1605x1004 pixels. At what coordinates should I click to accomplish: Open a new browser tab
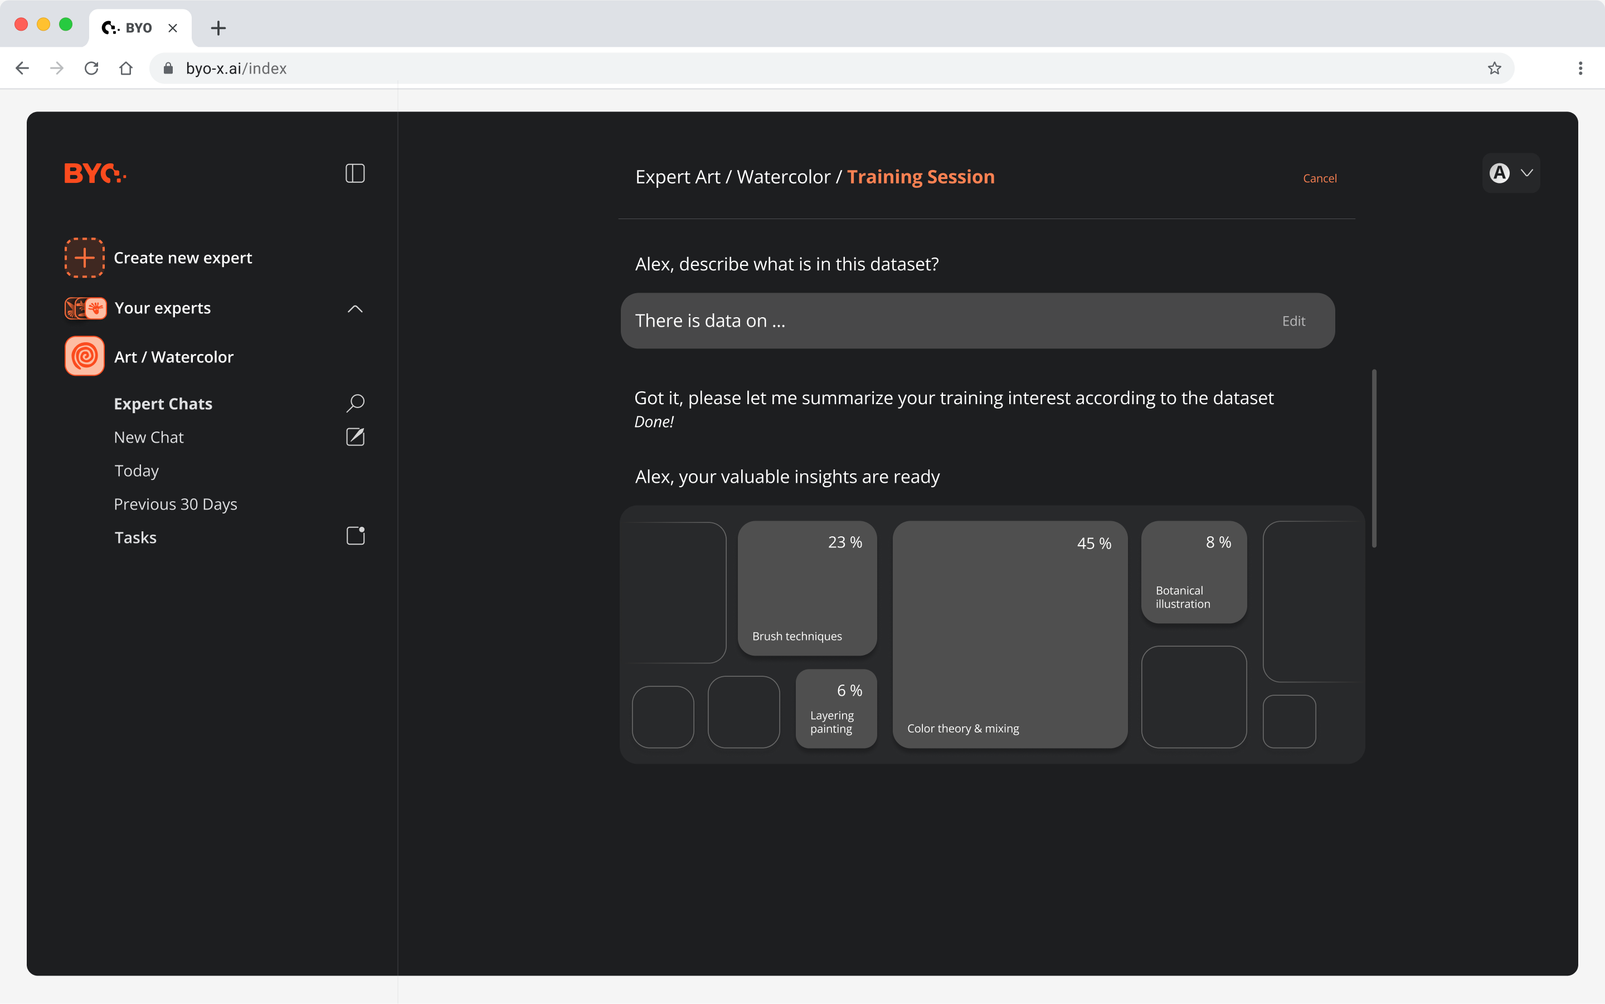[218, 28]
